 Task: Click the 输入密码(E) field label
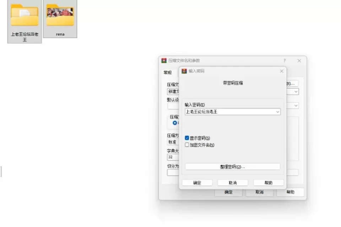[195, 105]
